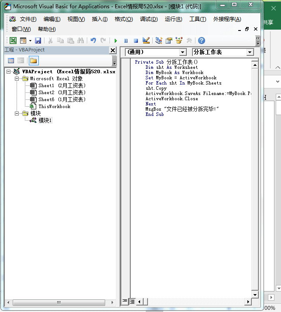Save the workbook with the disk icon
281x312 pixels.
[x=38, y=41]
